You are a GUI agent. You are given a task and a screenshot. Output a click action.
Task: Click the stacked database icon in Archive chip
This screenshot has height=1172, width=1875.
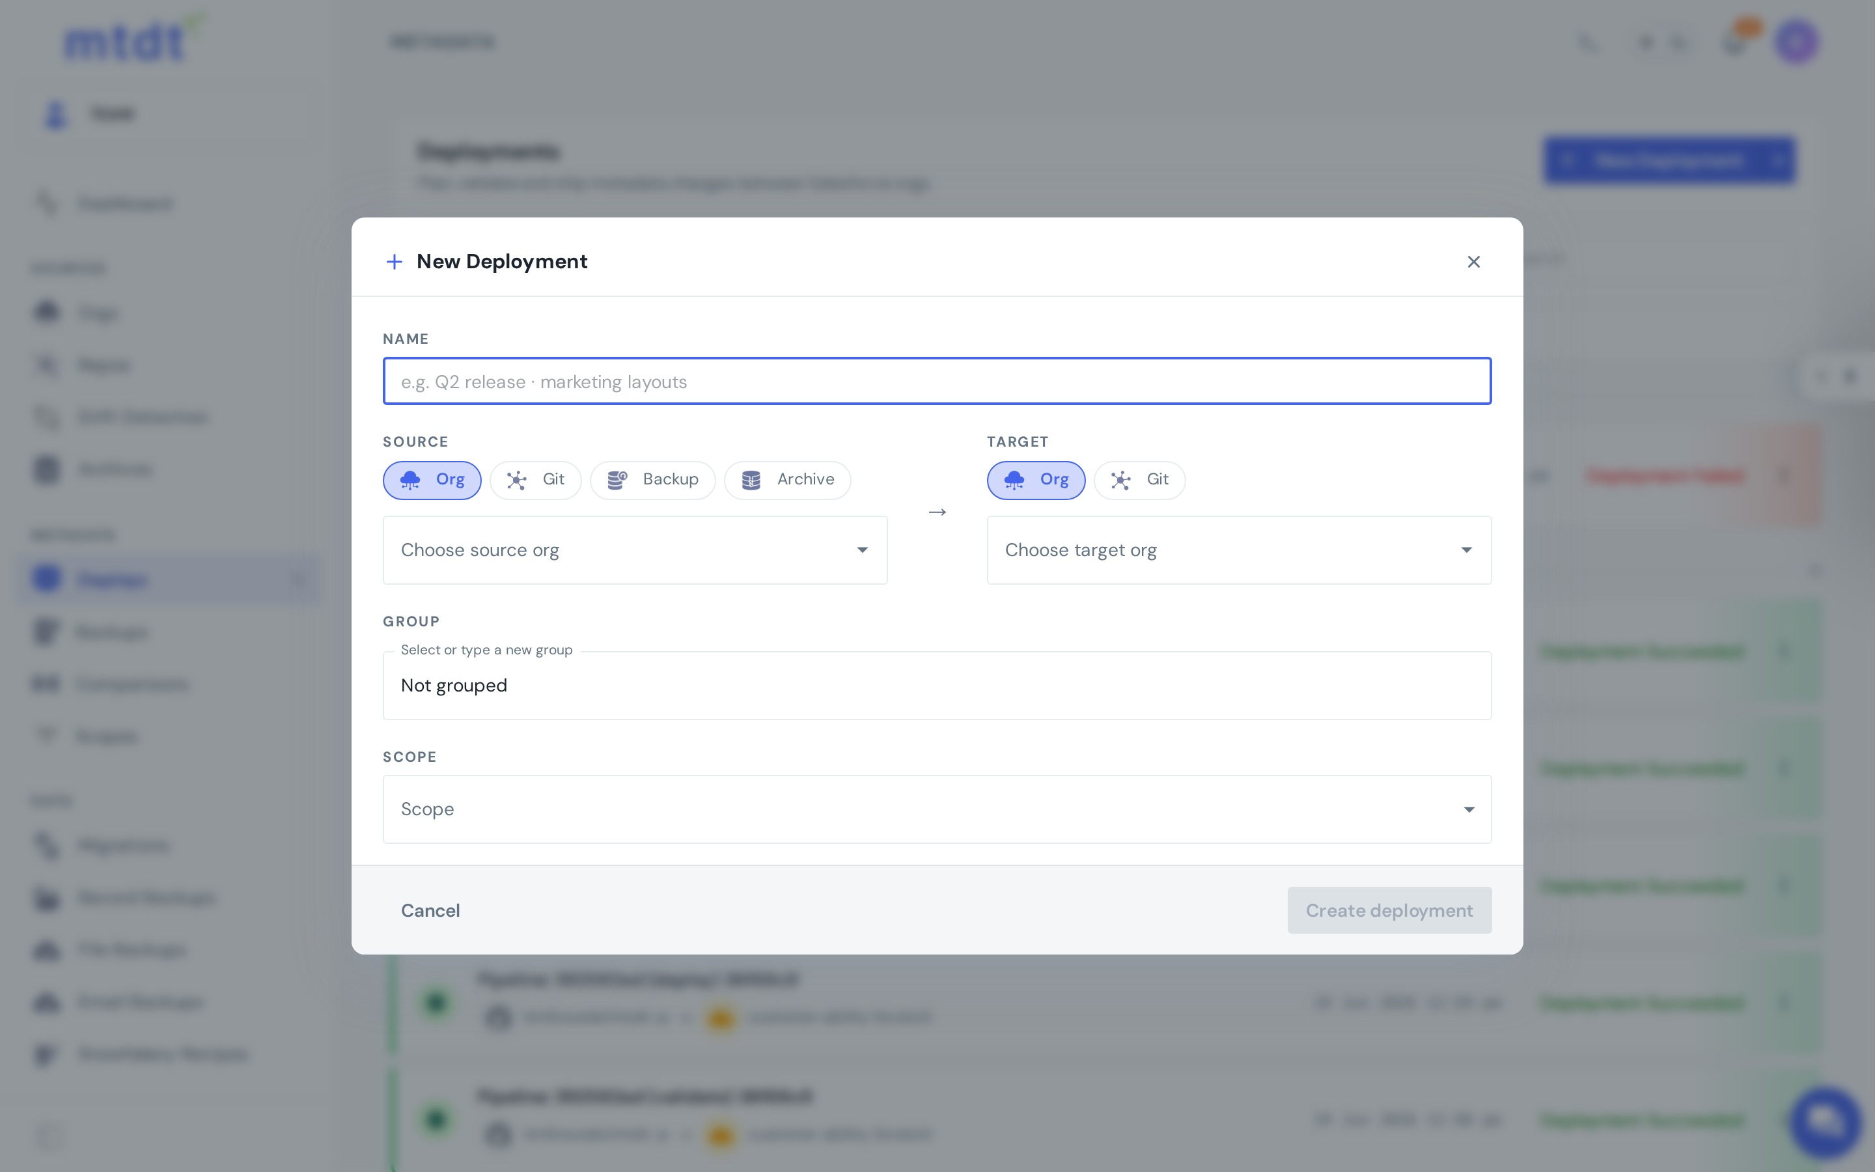[x=751, y=481]
